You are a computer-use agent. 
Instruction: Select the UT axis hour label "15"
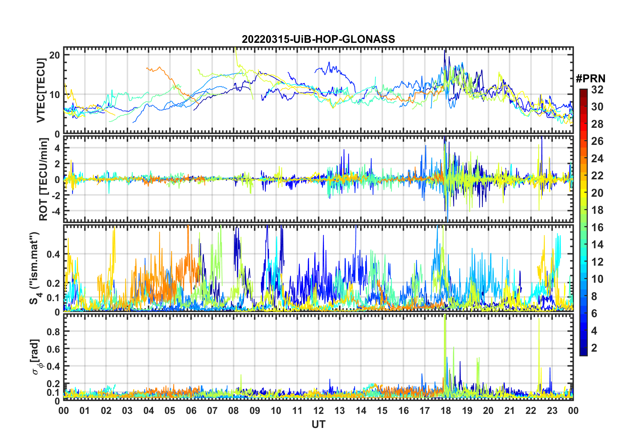click(382, 411)
